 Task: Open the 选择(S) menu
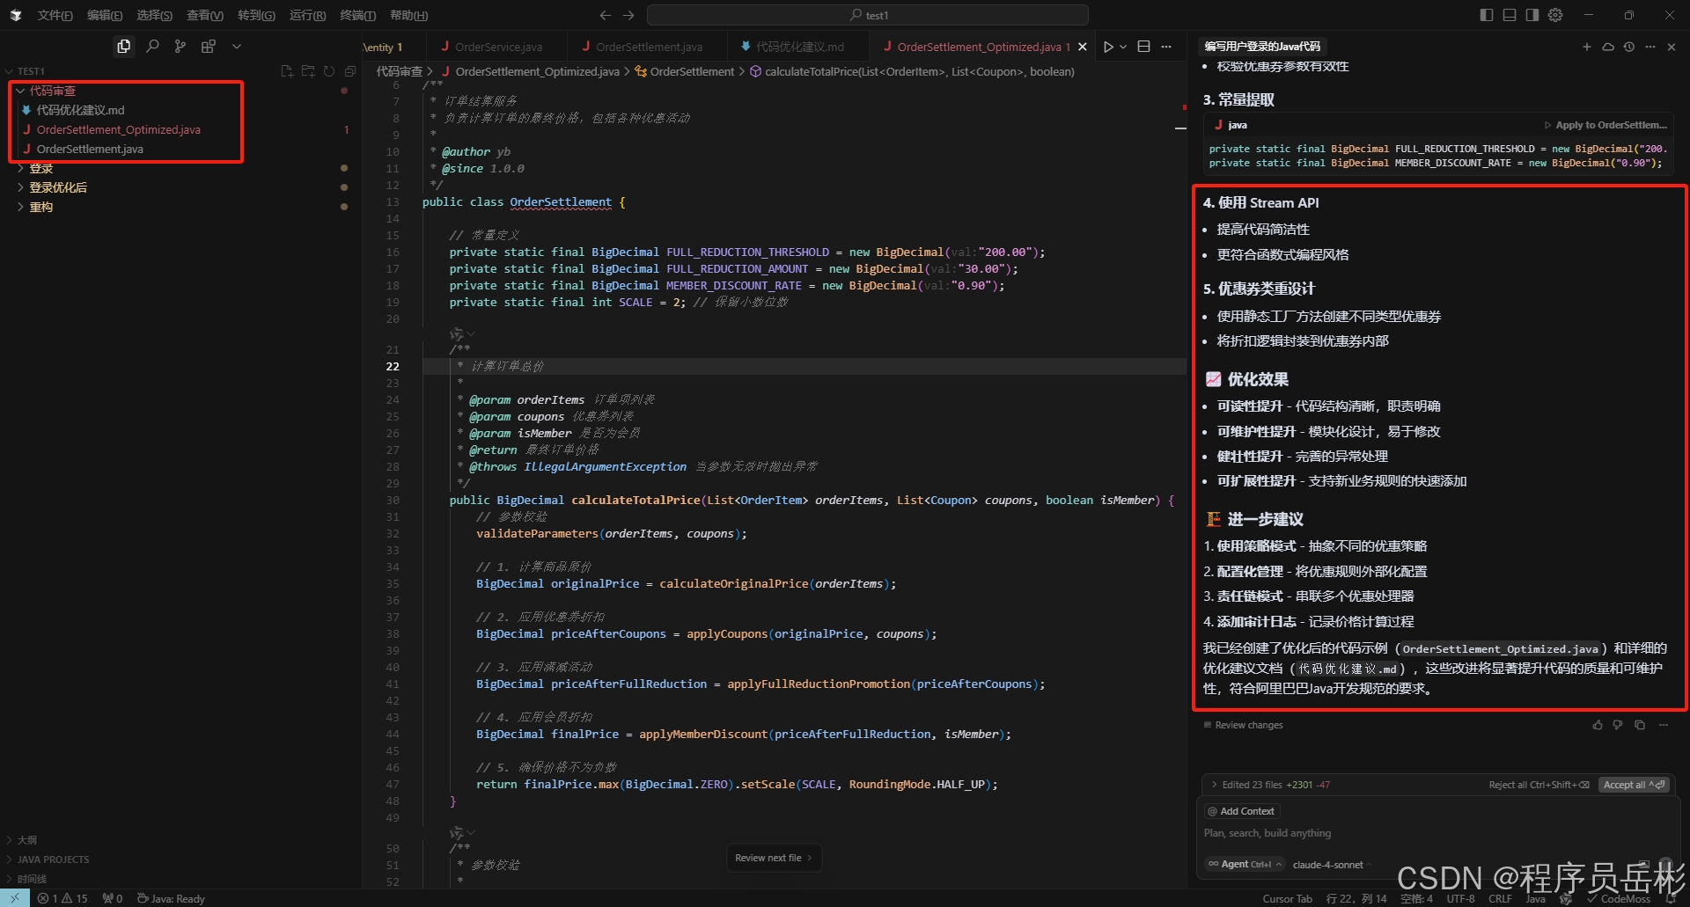(154, 15)
